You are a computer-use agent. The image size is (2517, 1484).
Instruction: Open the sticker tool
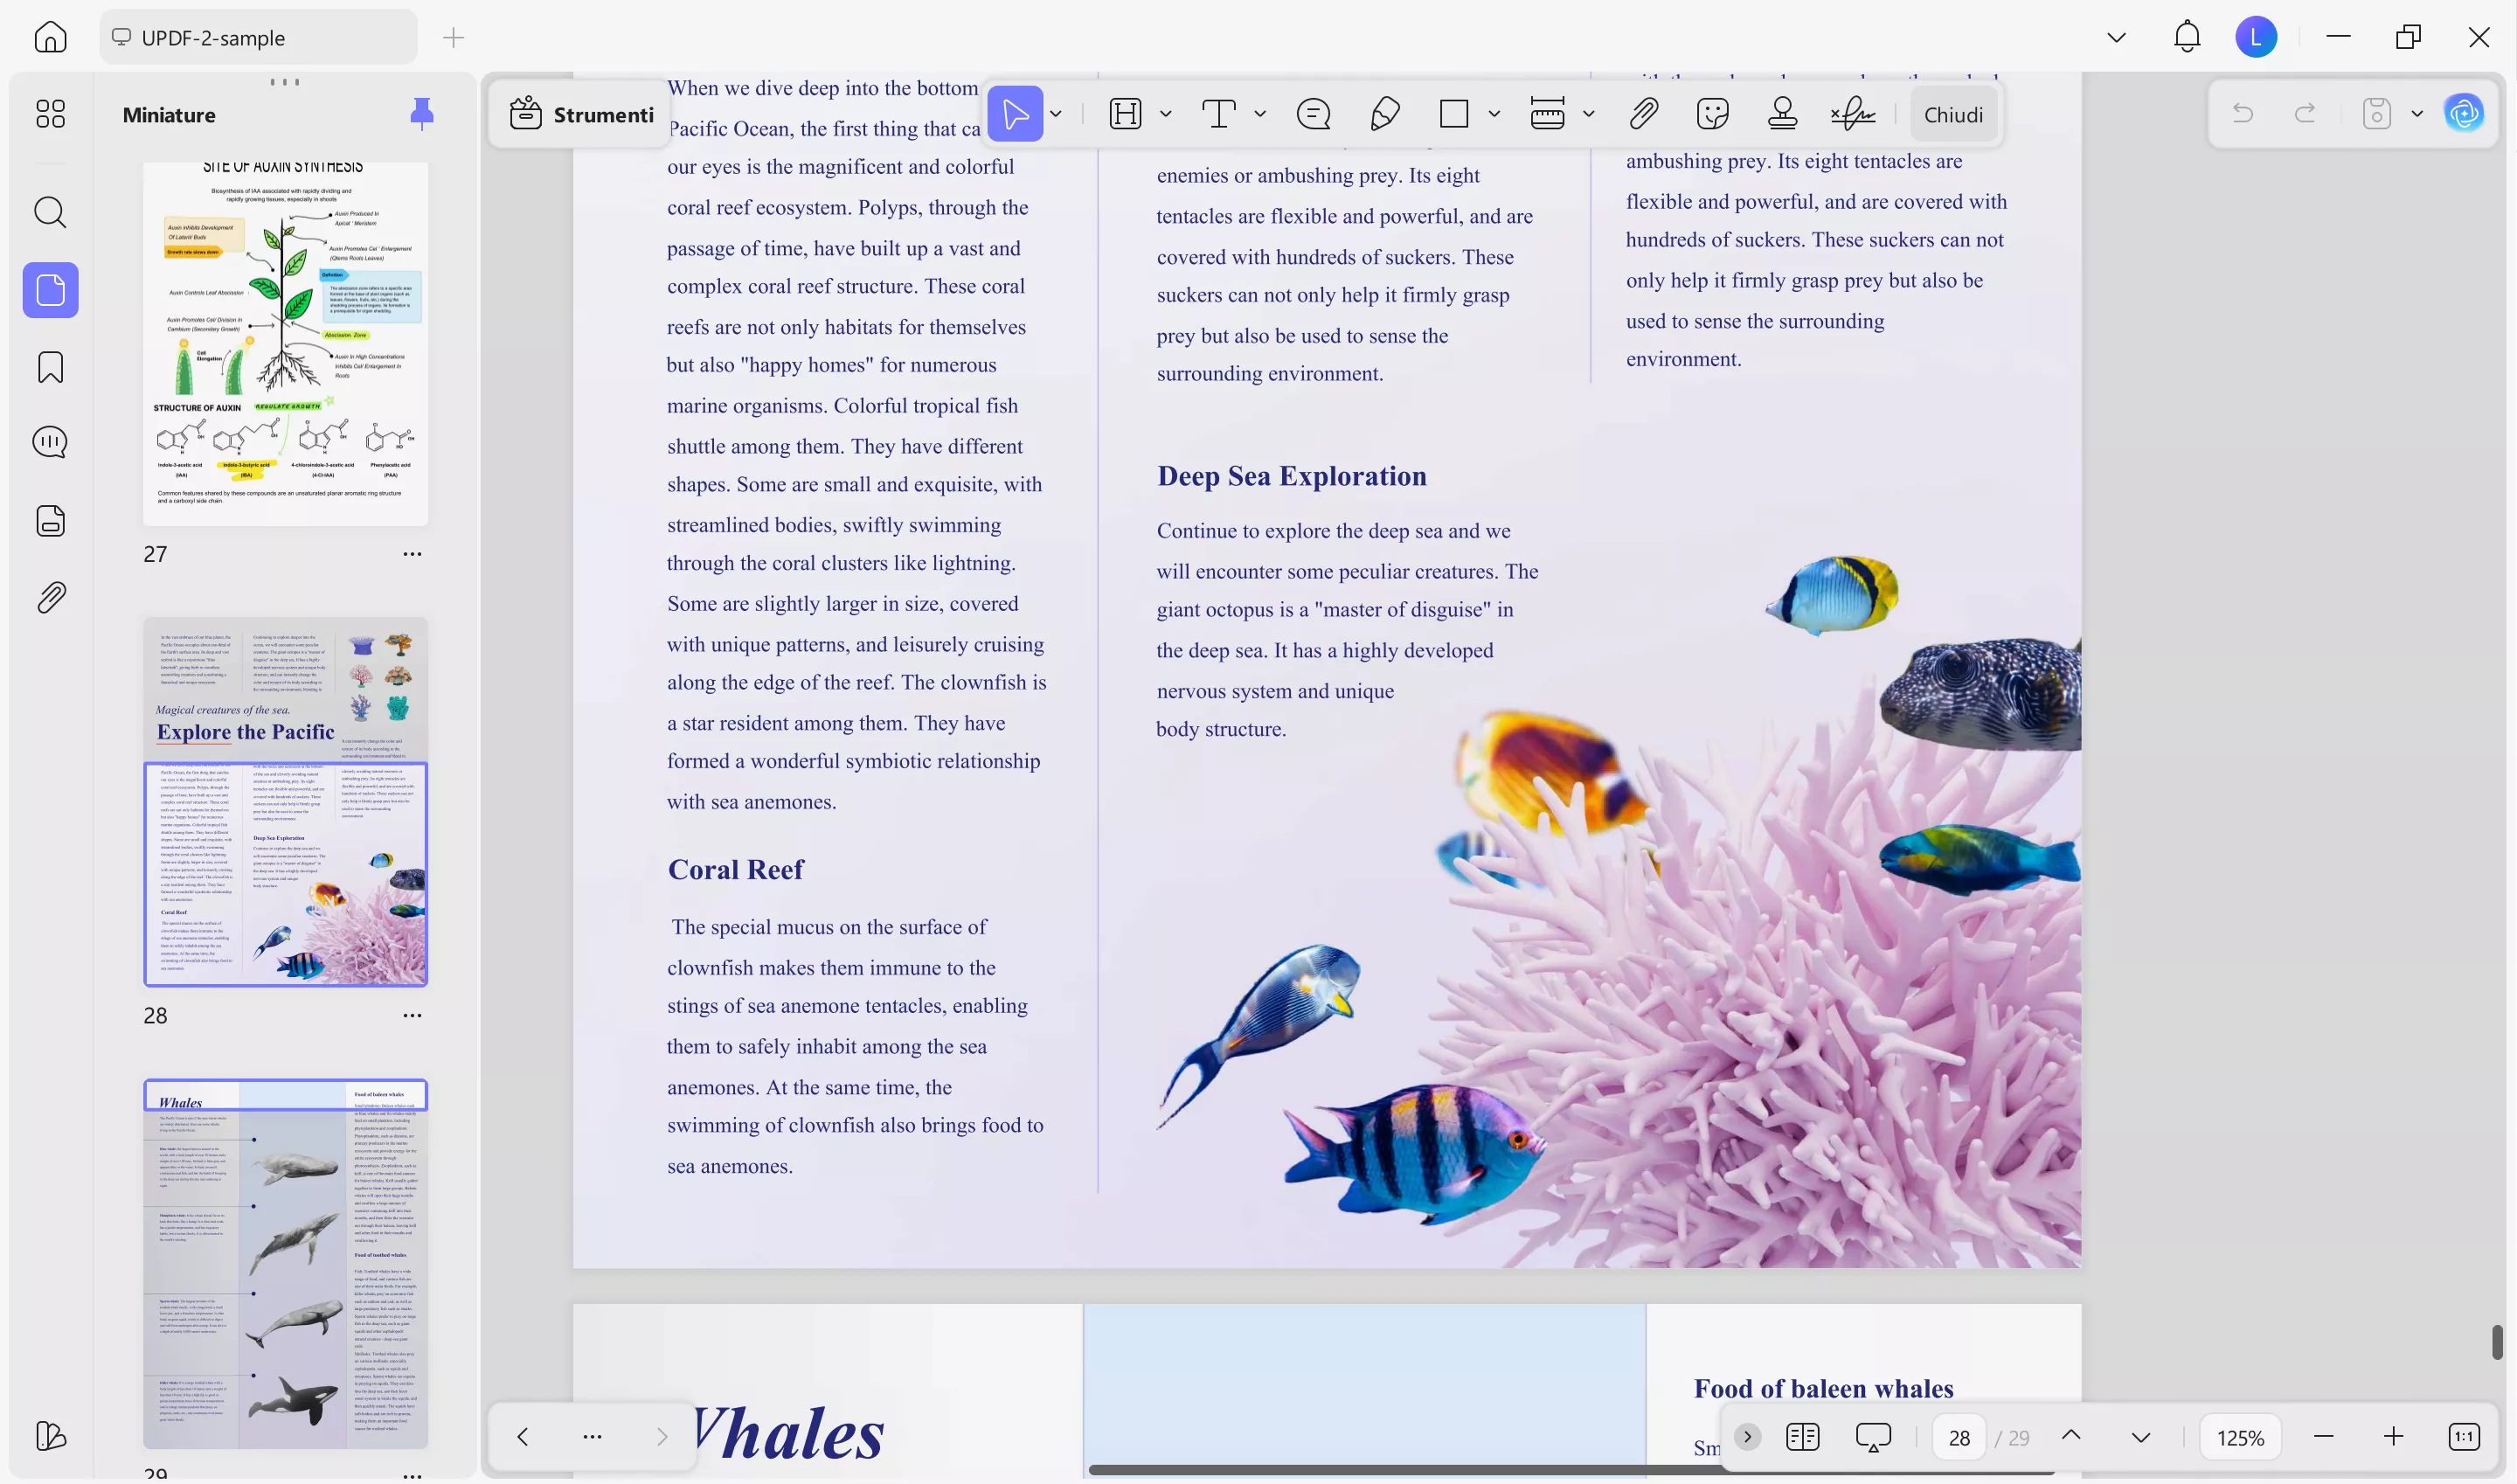tap(1712, 114)
